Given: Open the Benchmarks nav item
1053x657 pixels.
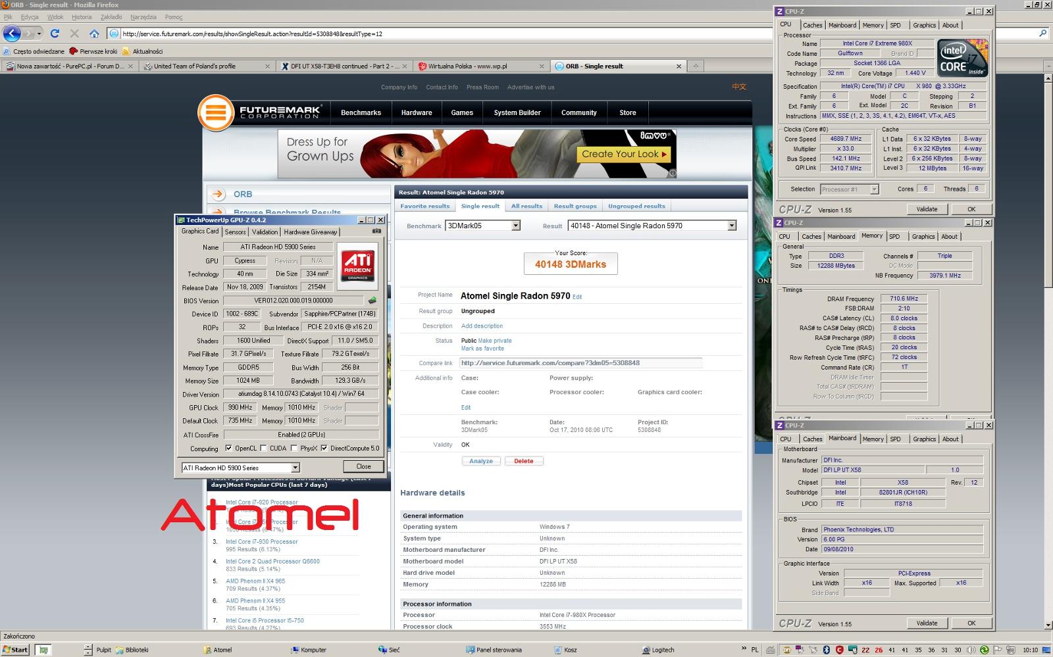Looking at the screenshot, I should (361, 112).
